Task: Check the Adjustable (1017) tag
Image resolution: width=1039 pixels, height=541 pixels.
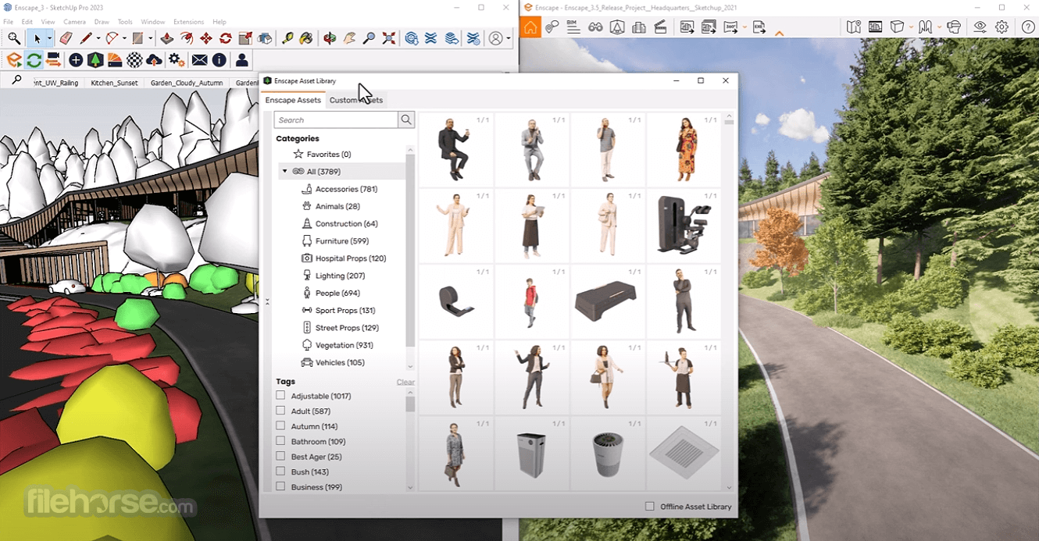Action: [x=280, y=396]
